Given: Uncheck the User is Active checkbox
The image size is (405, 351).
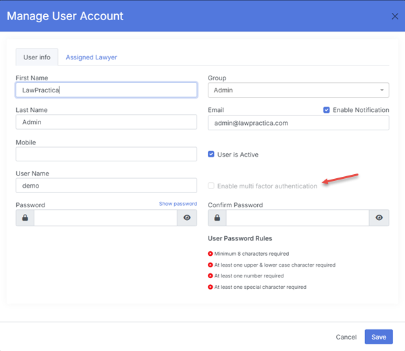Looking at the screenshot, I should [211, 155].
